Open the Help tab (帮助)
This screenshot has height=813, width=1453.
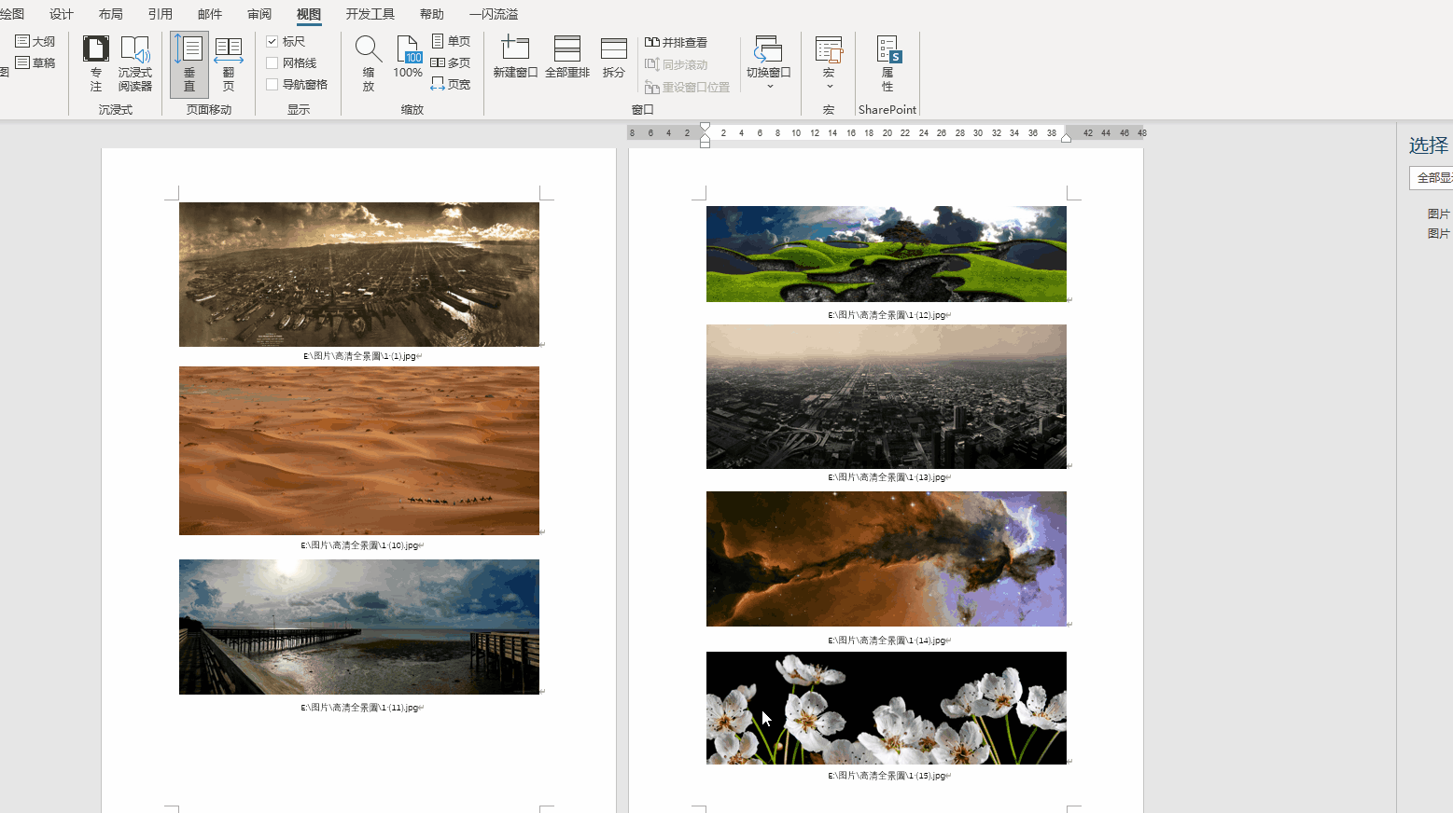[432, 14]
